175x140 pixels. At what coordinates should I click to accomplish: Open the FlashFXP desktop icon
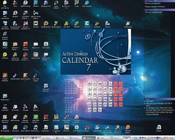coord(77,24)
